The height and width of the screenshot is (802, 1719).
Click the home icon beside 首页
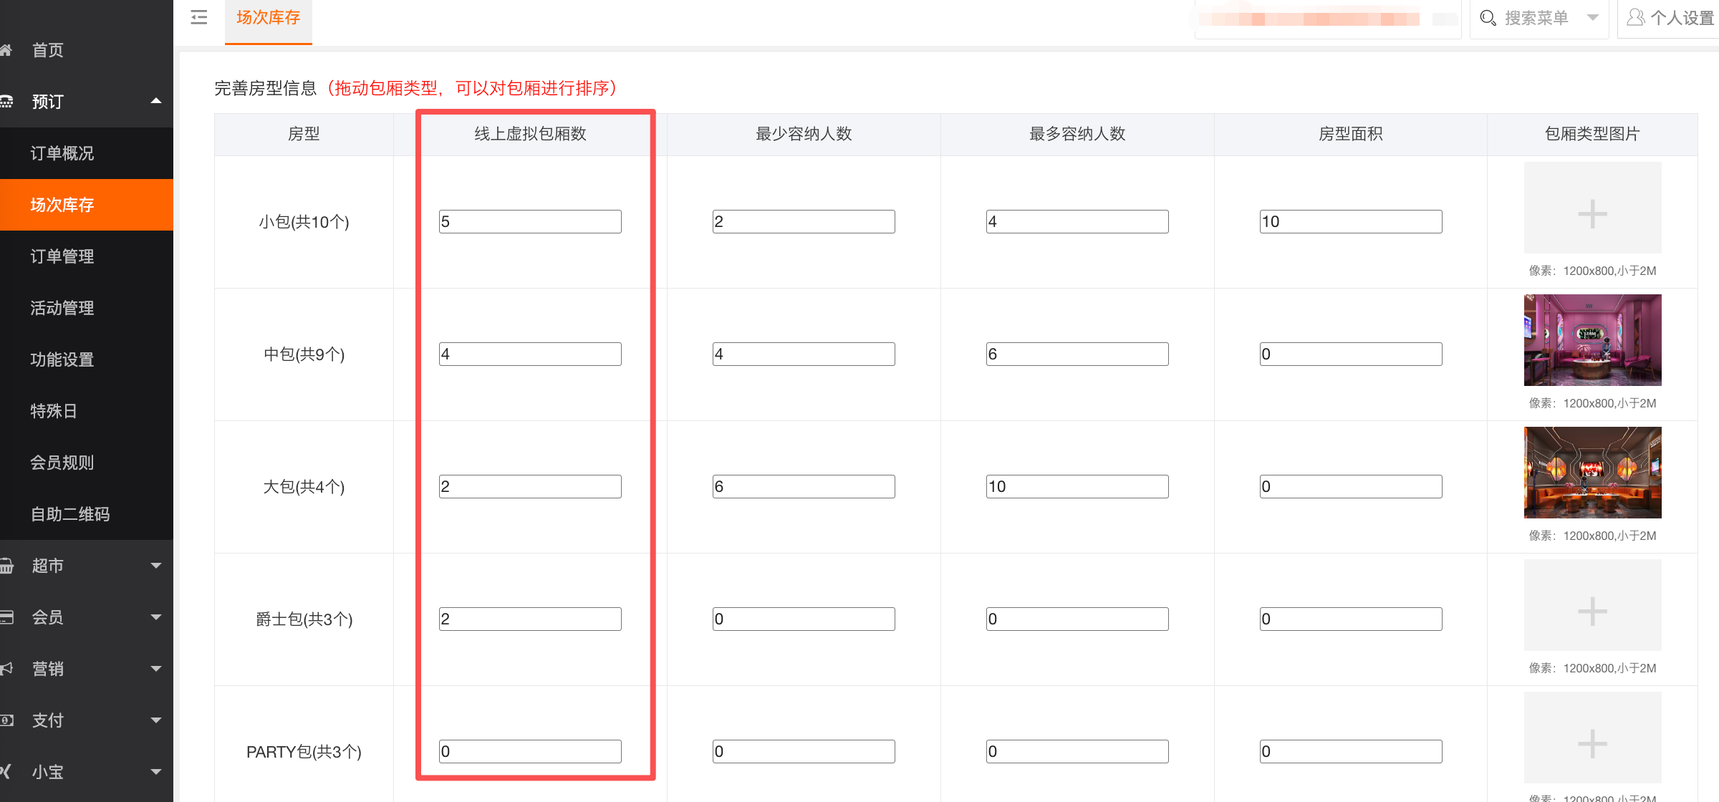pos(6,50)
